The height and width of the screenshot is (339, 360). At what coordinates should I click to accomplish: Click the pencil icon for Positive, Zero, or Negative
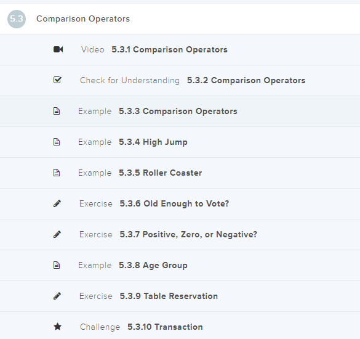(x=57, y=234)
